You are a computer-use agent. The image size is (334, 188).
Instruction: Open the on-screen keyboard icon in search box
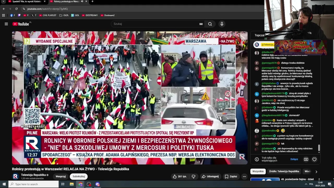(x=201, y=24)
